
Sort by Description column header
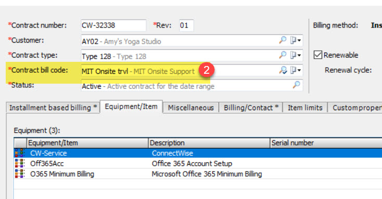[209, 143]
